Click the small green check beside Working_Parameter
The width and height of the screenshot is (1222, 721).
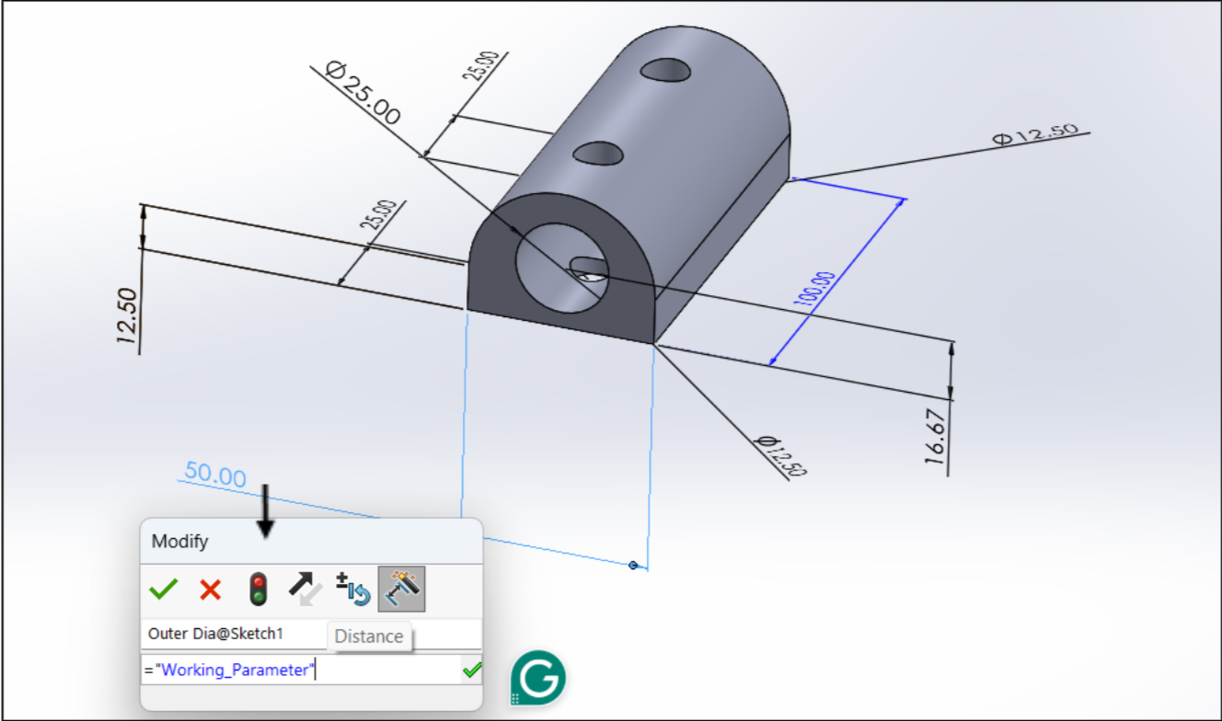tap(472, 671)
